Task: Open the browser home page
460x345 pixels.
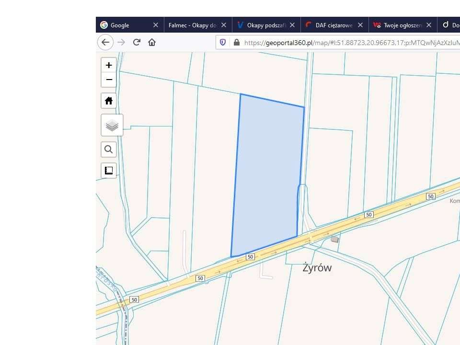Action: point(152,42)
